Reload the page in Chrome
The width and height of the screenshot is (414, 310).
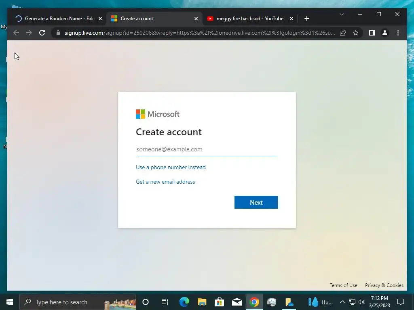pyautogui.click(x=42, y=33)
